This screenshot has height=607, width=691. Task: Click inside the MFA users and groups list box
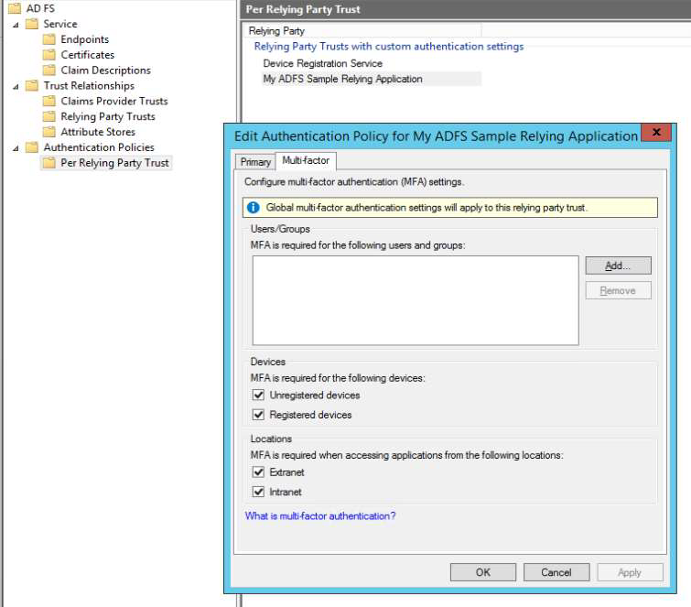[x=416, y=300]
